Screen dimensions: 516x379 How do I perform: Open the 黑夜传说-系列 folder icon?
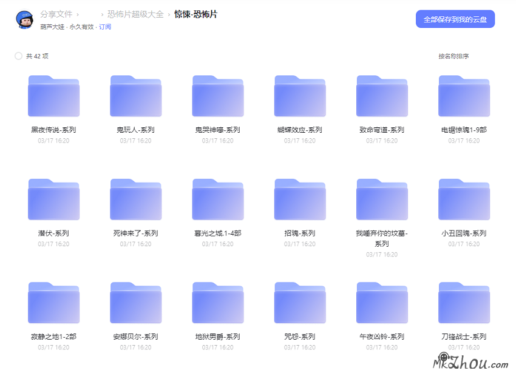[x=53, y=96]
